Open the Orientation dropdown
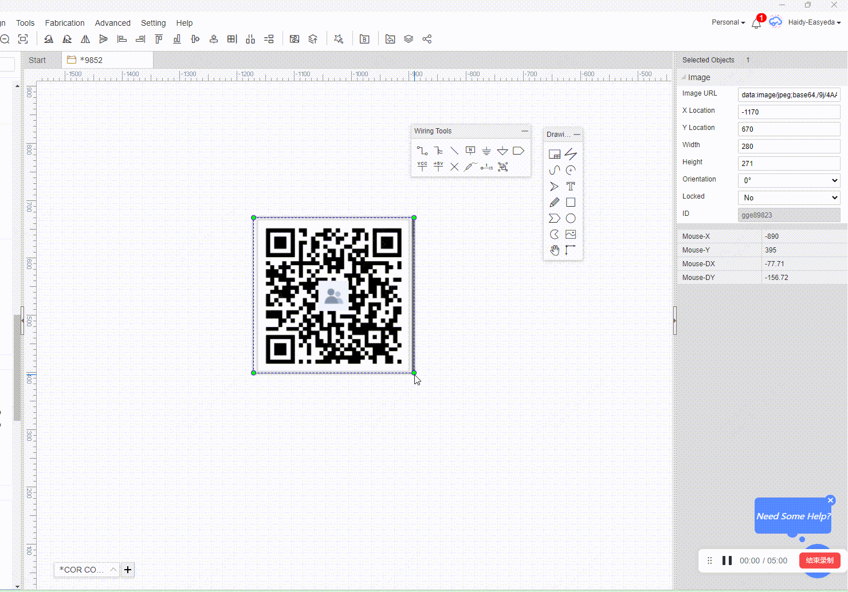The image size is (848, 592). click(x=789, y=180)
